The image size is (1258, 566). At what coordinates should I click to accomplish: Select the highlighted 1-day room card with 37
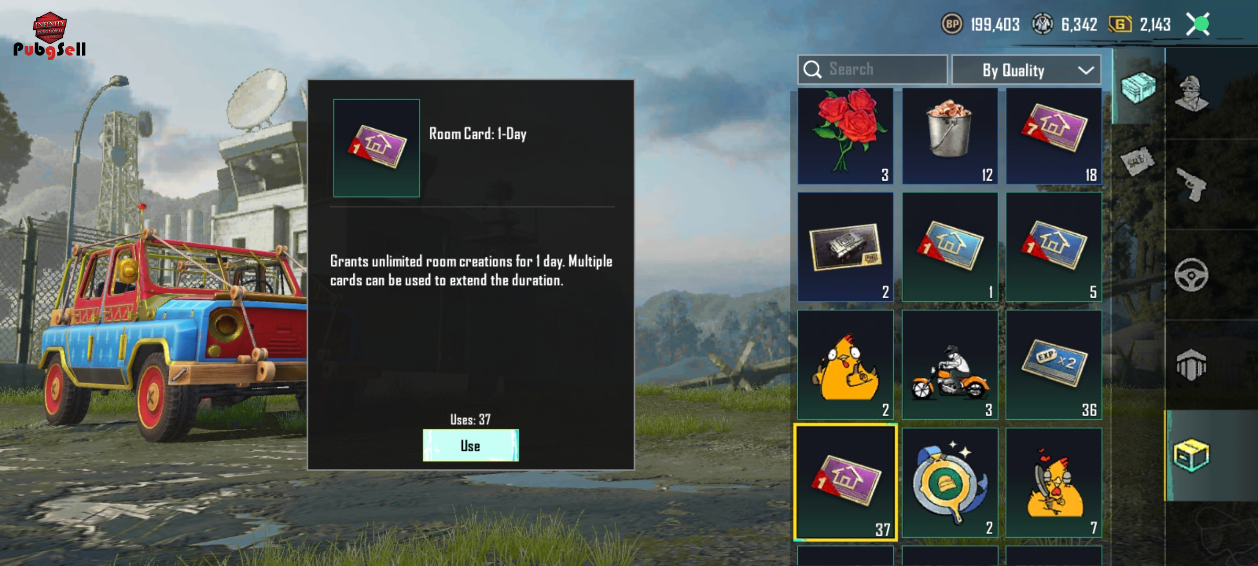(845, 482)
